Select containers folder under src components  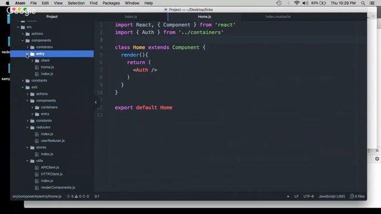coord(44,47)
